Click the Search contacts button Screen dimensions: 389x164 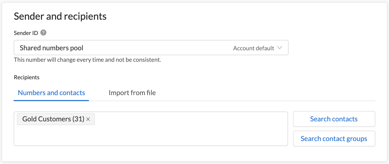[x=334, y=119]
